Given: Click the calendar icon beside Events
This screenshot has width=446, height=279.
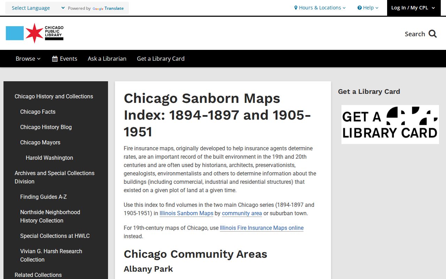Looking at the screenshot, I should click(55, 59).
